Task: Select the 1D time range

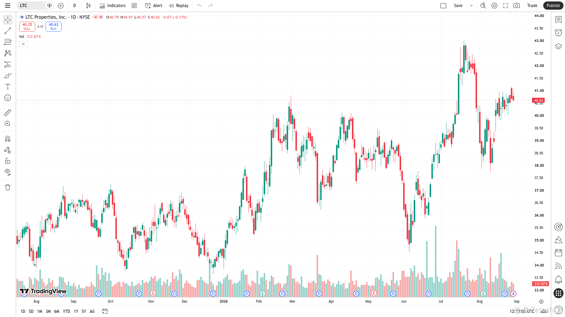Action: point(23,311)
